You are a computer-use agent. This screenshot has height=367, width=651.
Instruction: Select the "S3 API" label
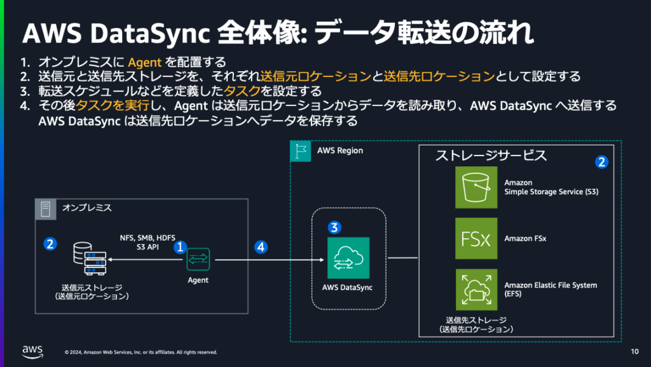coord(147,247)
